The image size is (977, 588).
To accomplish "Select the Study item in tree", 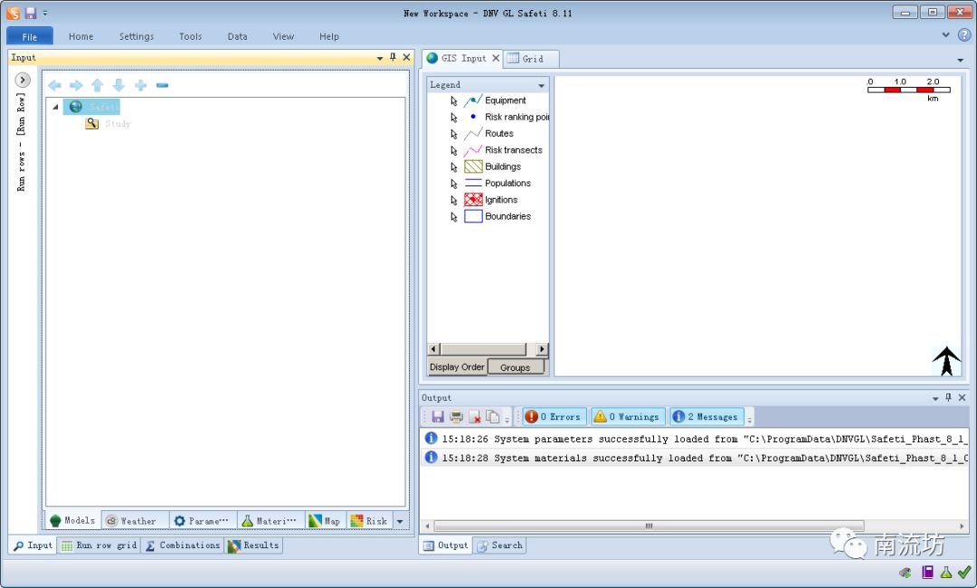I will (x=117, y=124).
